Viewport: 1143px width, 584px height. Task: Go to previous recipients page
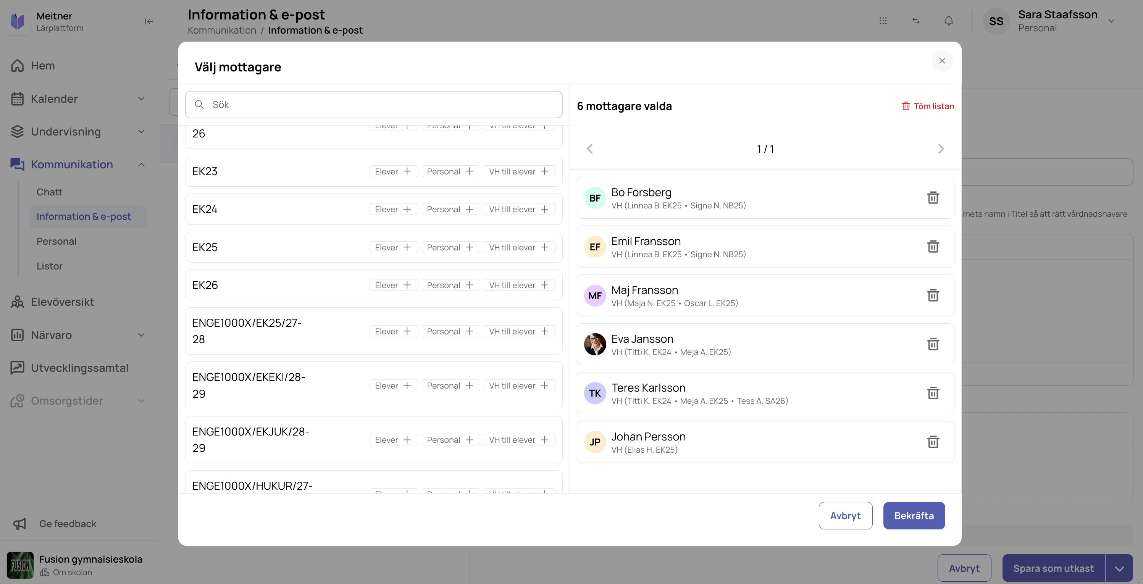(x=590, y=148)
